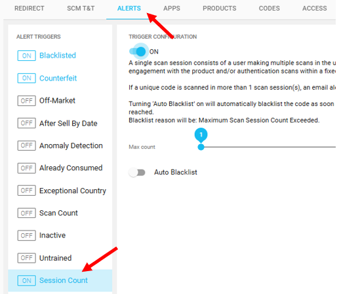The image size is (339, 294).
Task: Enable the Auto Blacklist toggle
Action: coord(137,172)
